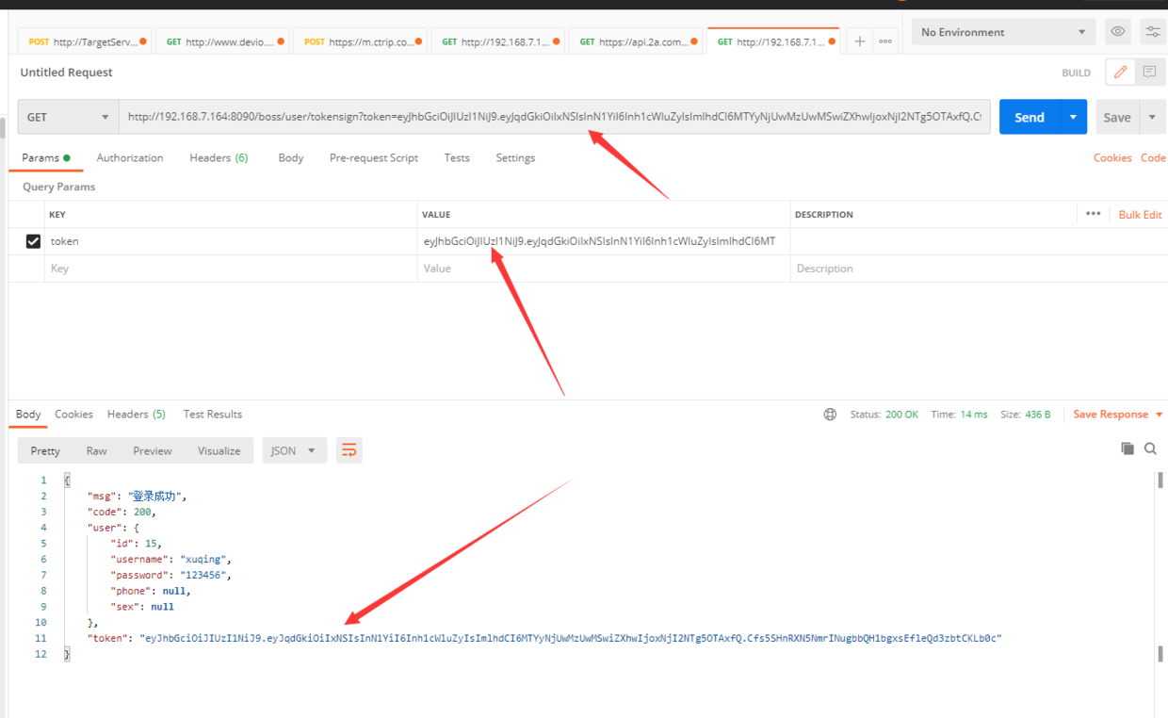Click the "phone": null response line
Screen dimensions: 1168x718
[x=151, y=591]
